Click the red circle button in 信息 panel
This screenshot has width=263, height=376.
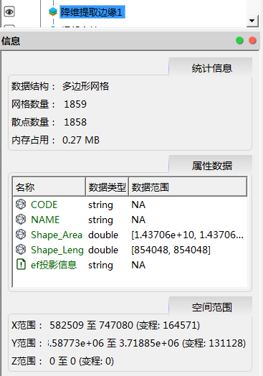[x=252, y=40]
